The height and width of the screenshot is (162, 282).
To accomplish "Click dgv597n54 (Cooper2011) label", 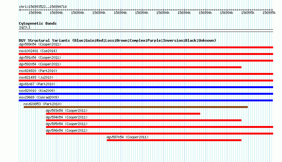I will 127,137.
